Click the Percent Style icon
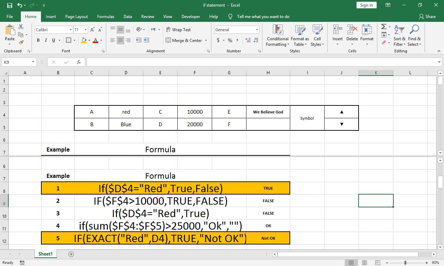444x266 pixels. point(229,40)
